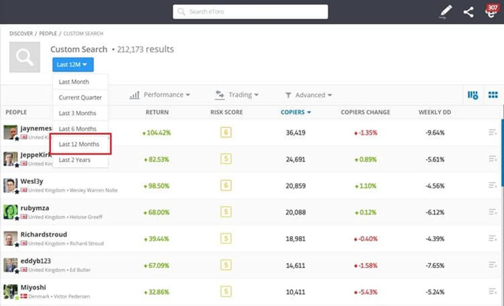Select Last Month from the period menu
The height and width of the screenshot is (306, 504).
coord(80,82)
